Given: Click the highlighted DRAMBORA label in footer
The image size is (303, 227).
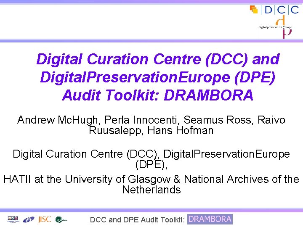Looking at the screenshot, I should click(x=210, y=219).
